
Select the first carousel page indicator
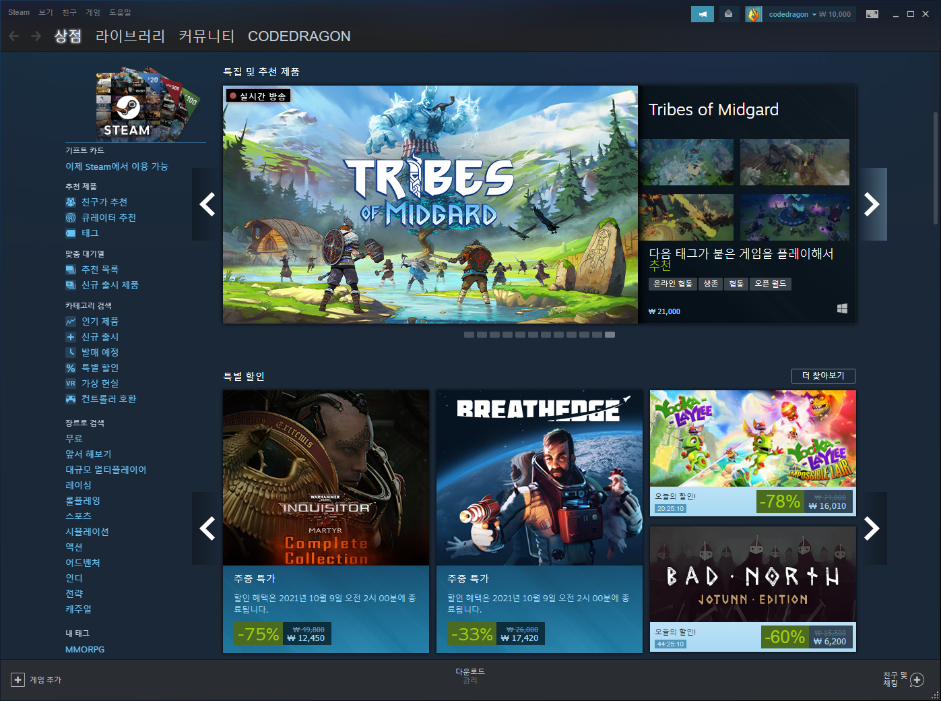click(469, 334)
